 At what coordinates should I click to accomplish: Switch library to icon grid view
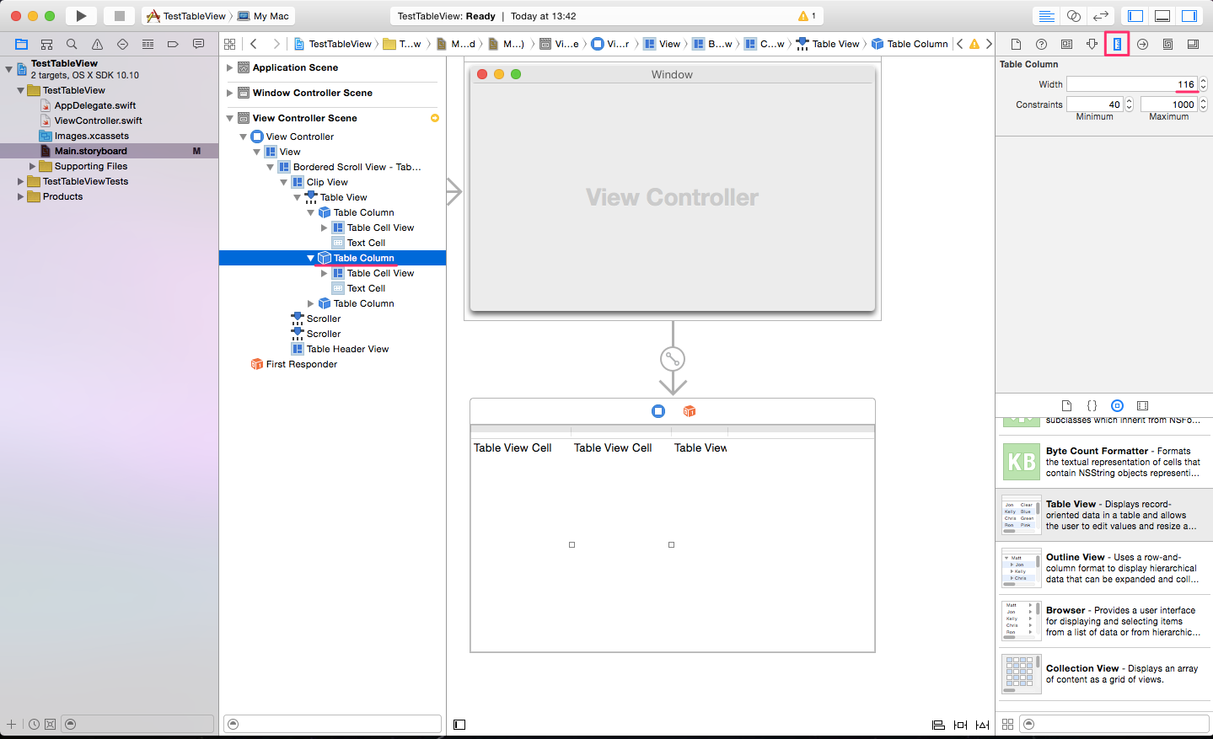click(x=1007, y=725)
